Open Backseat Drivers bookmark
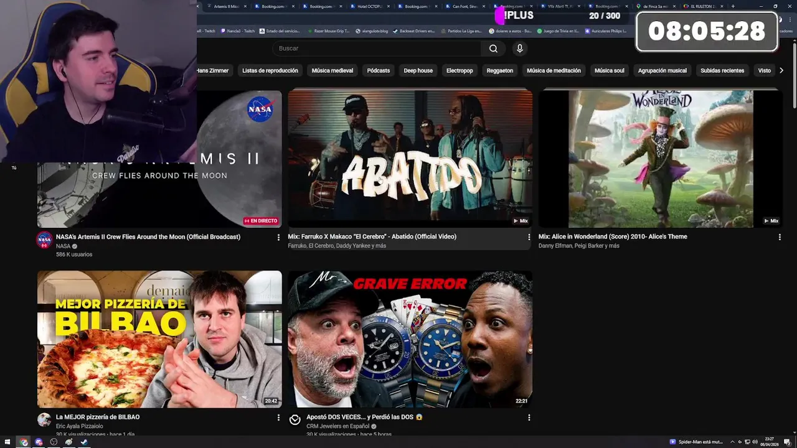This screenshot has width=797, height=448. [x=413, y=30]
